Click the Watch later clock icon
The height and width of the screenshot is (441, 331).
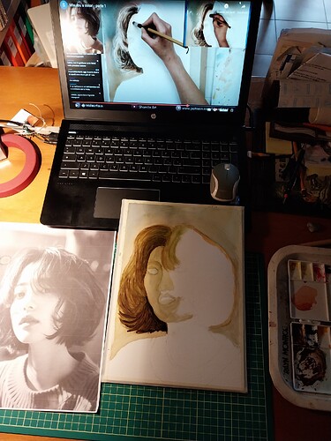point(226,6)
